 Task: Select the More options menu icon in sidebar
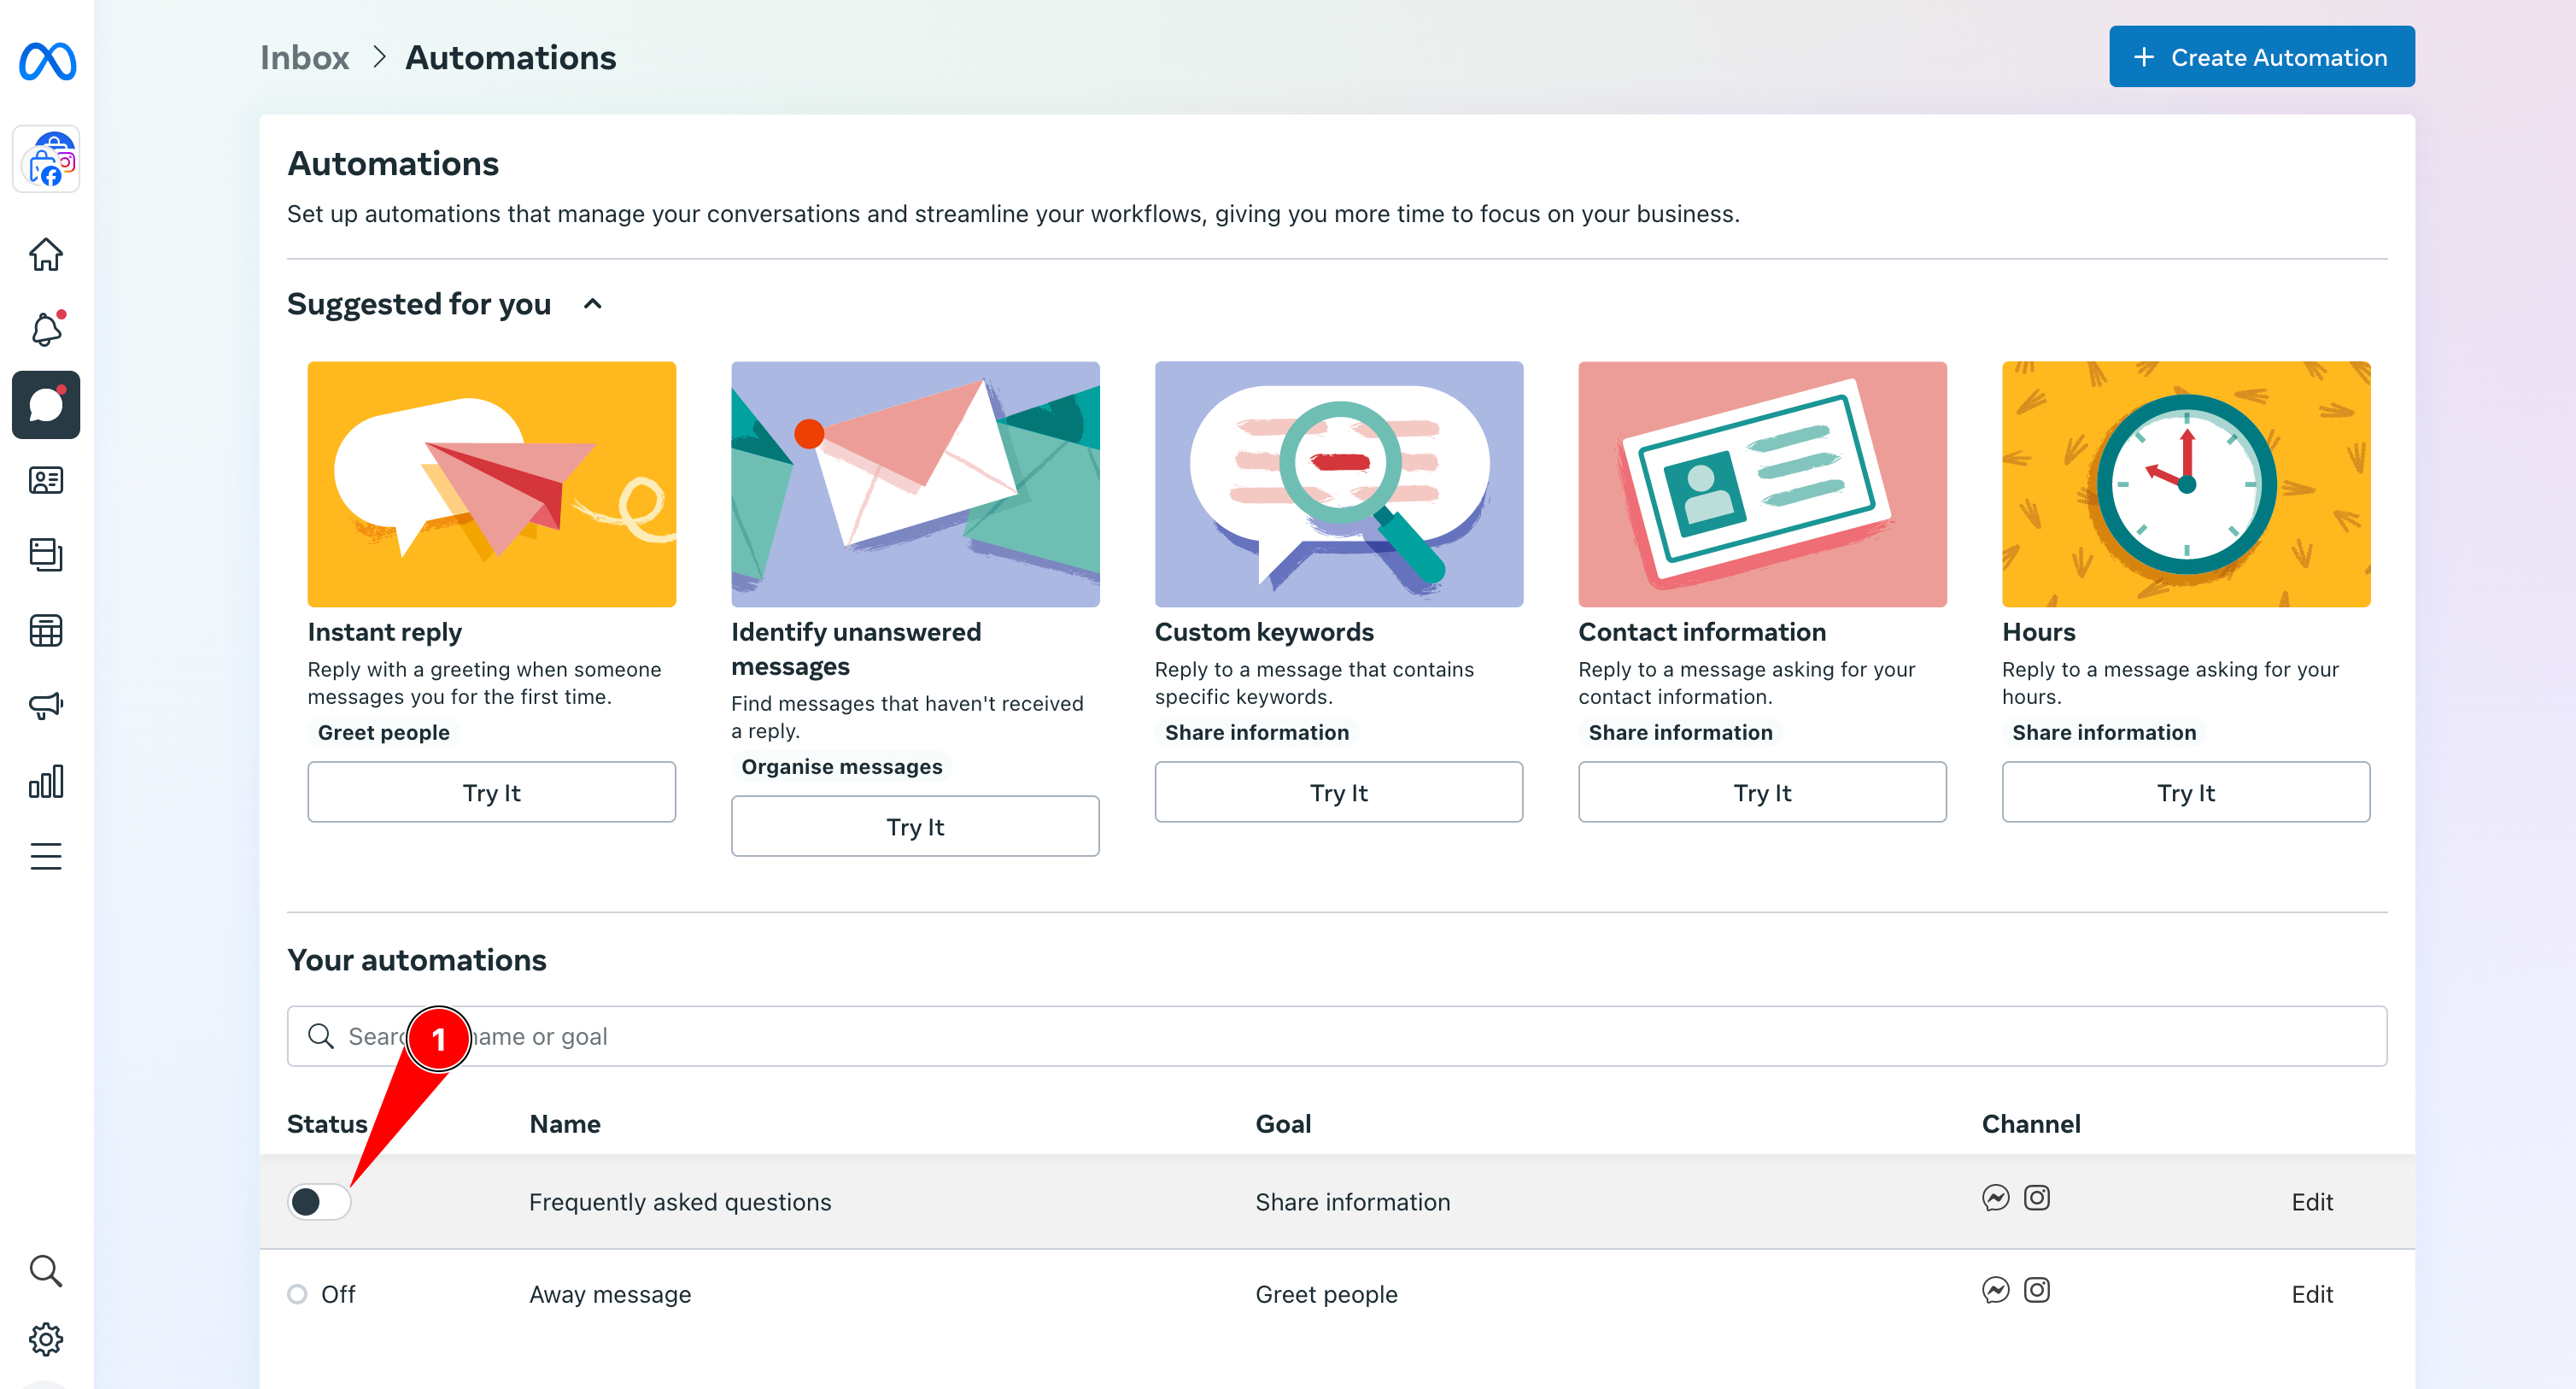click(46, 857)
